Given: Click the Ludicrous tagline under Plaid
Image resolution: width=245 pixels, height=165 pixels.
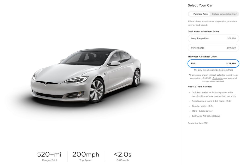Looking at the screenshot, I should tap(213, 70).
